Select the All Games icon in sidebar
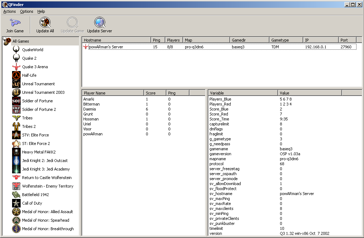The height and width of the screenshot is (238, 364). (x=7, y=41)
